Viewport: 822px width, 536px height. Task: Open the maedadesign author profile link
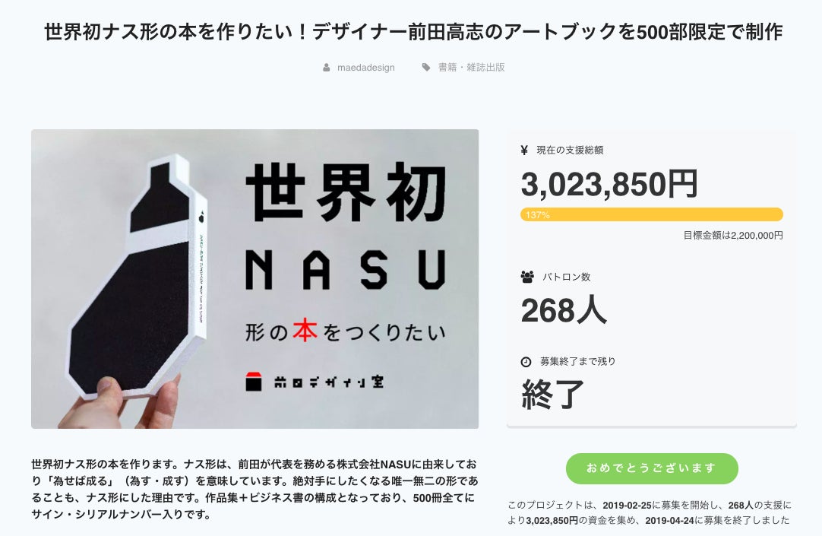coord(365,68)
